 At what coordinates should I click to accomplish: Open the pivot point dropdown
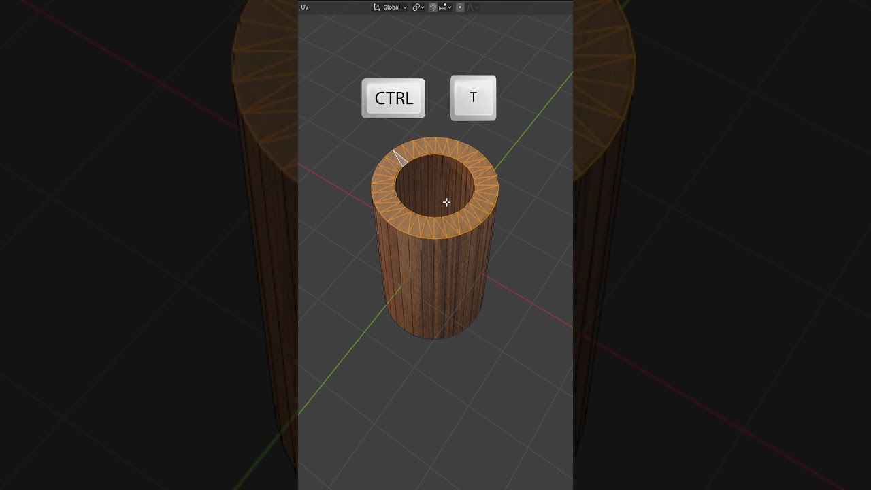click(x=418, y=7)
